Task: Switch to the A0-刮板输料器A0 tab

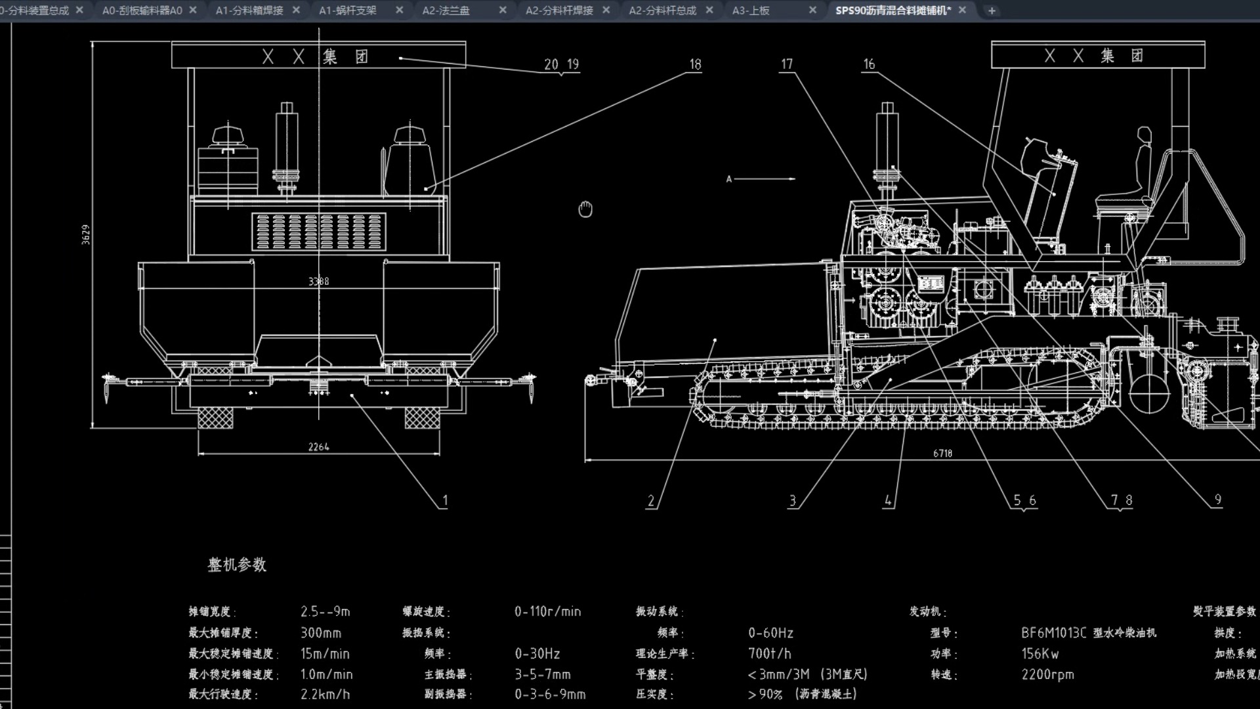Action: pos(142,11)
